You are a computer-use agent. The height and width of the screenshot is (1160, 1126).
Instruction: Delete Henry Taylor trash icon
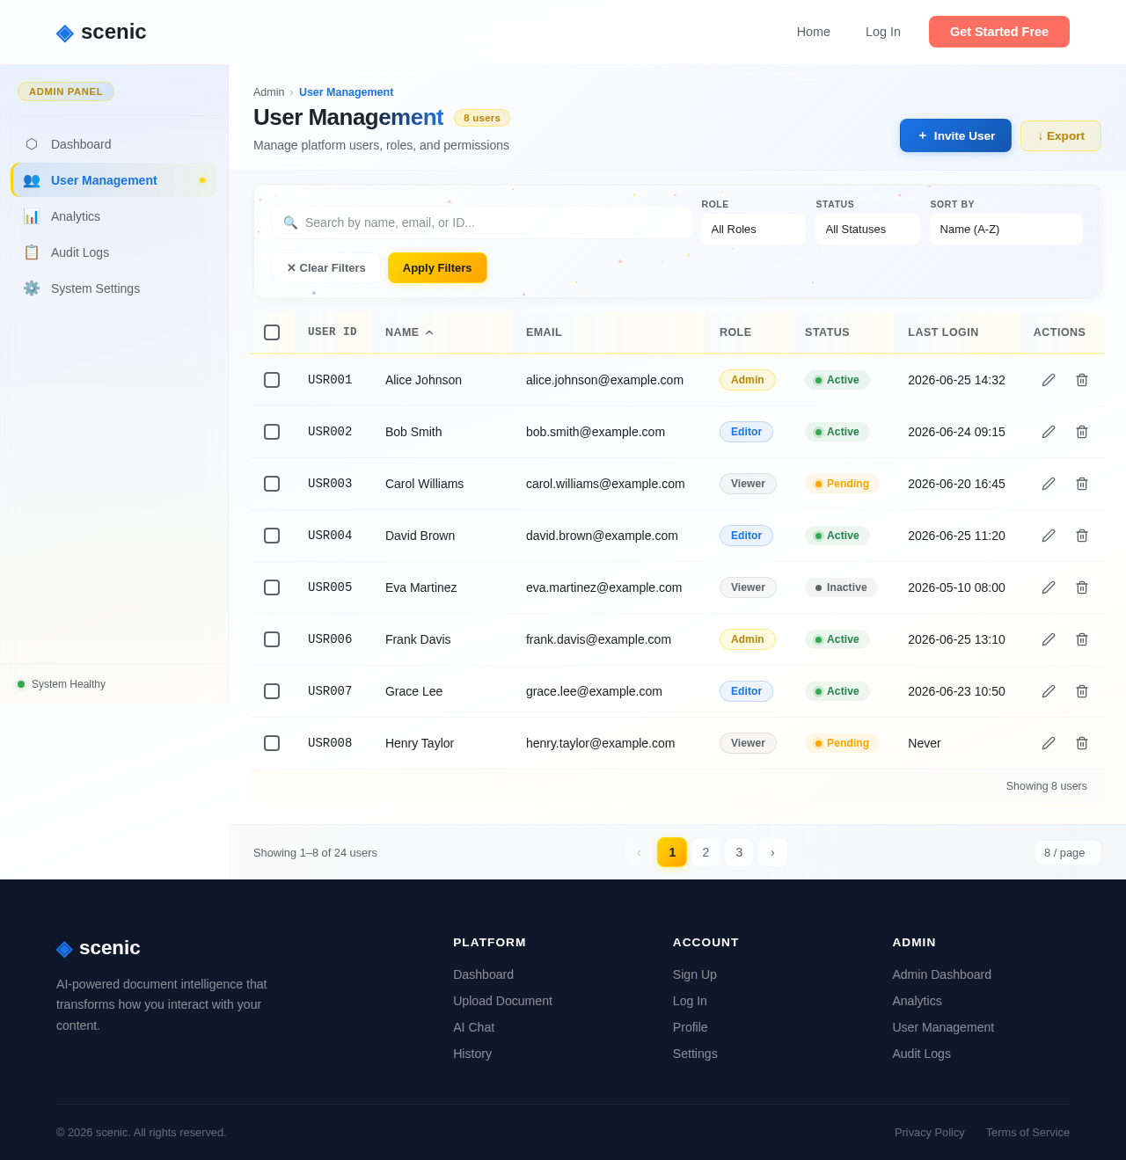tap(1082, 743)
